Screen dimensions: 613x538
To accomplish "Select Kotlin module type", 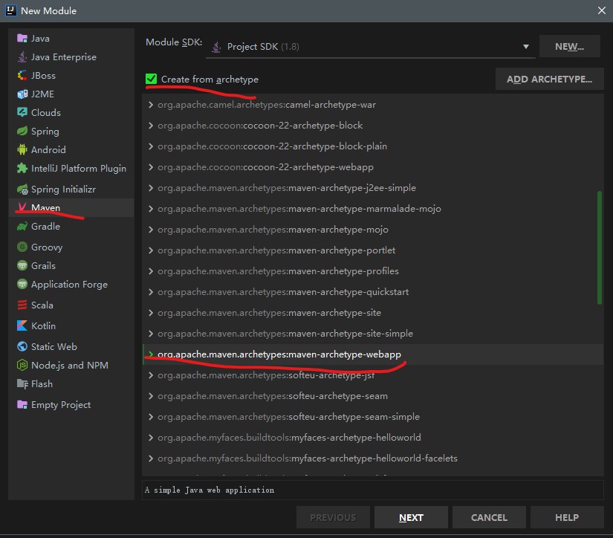I will coord(71,325).
